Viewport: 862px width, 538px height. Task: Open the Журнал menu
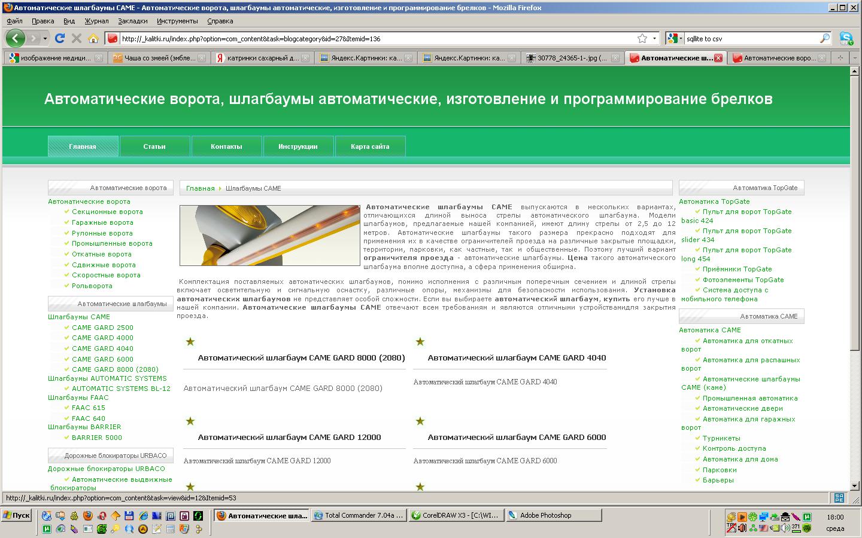(x=96, y=21)
